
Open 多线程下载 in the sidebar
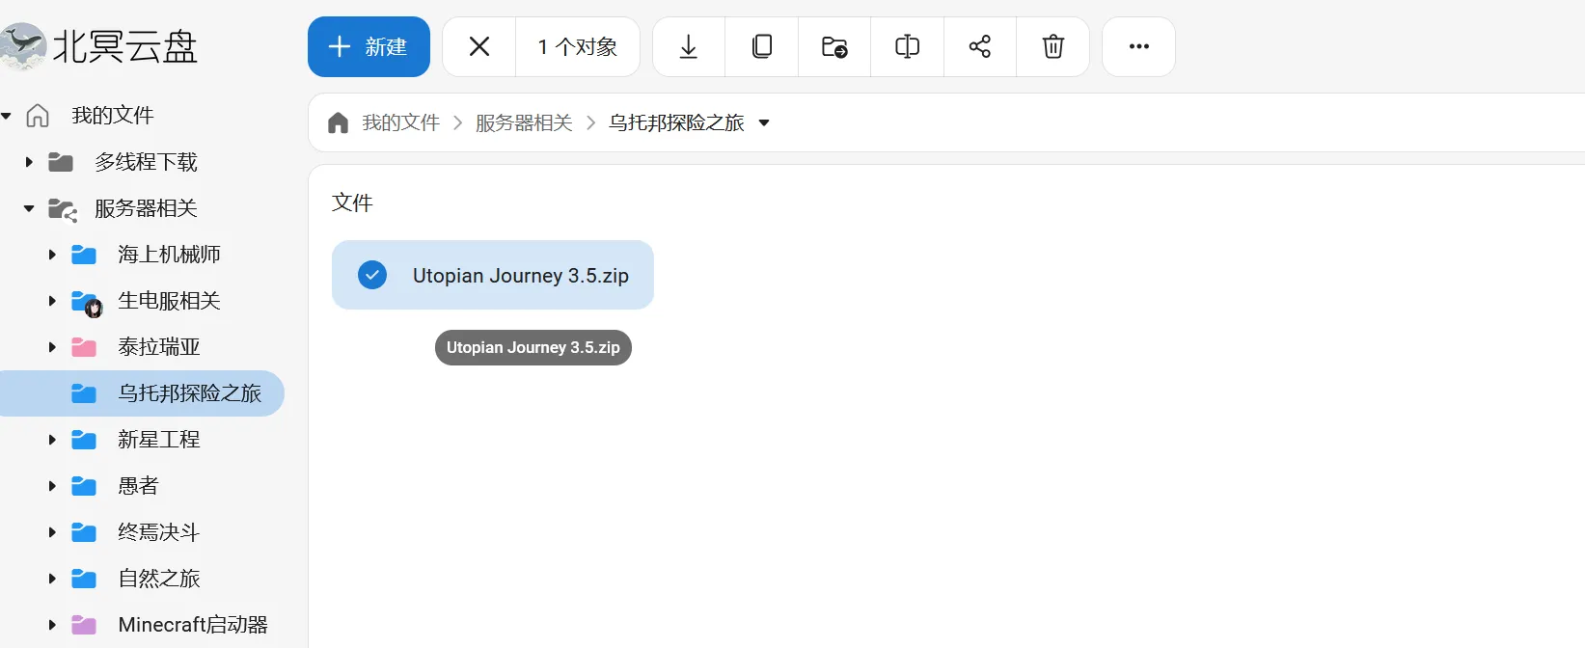pyautogui.click(x=146, y=162)
